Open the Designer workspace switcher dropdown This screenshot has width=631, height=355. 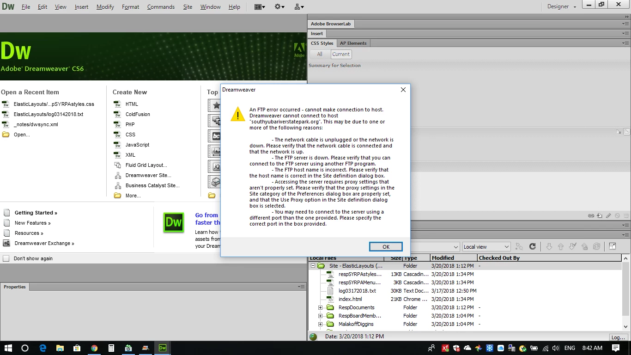click(562, 7)
